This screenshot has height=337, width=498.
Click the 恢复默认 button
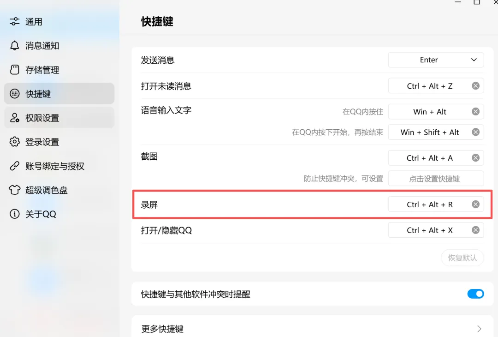pyautogui.click(x=462, y=258)
